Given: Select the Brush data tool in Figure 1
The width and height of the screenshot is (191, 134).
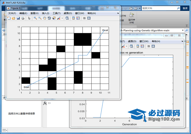Looking at the screenshot, I should 59,18.
